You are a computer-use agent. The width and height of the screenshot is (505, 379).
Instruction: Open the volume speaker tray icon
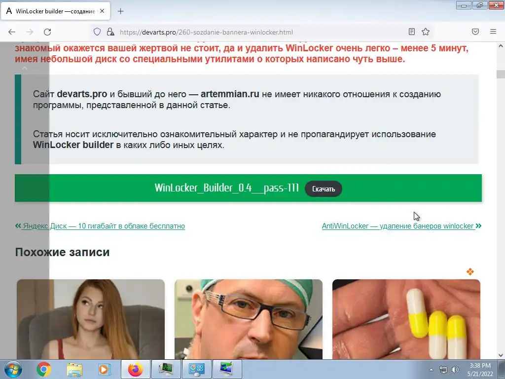pyautogui.click(x=455, y=370)
